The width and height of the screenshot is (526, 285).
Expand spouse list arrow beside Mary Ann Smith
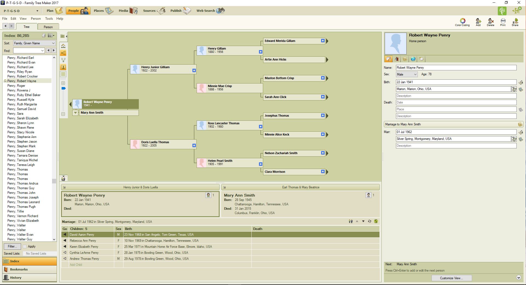tap(75, 113)
